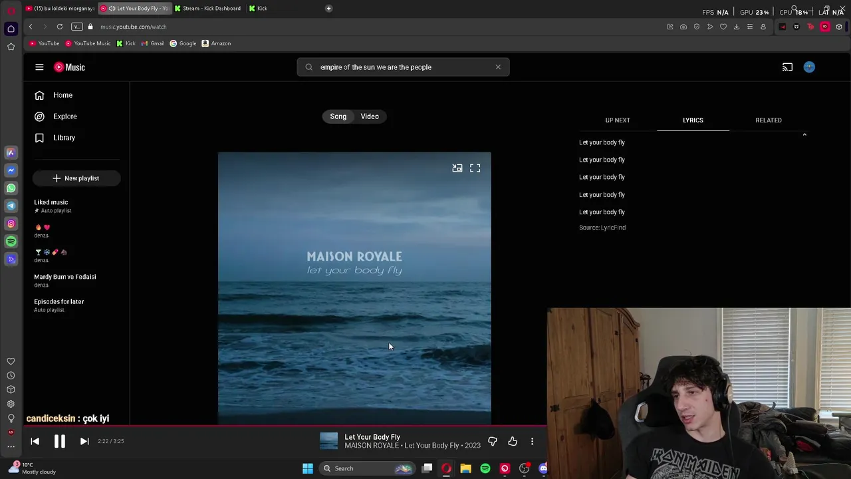Click the small album thumbnail in player bar
Viewport: 851px width, 479px height.
329,441
